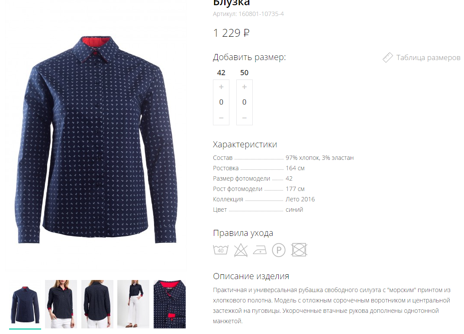The image size is (464, 334).
Task: Select the collar close-up thumbnail
Action: tap(170, 304)
